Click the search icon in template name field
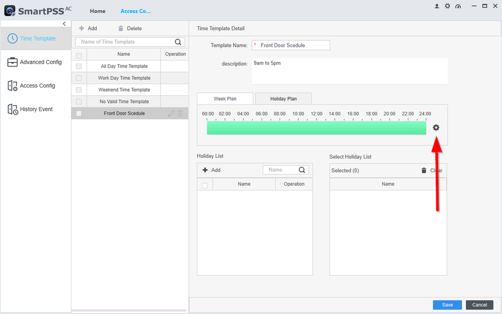Viewport: 502px width, 314px height. pos(178,42)
